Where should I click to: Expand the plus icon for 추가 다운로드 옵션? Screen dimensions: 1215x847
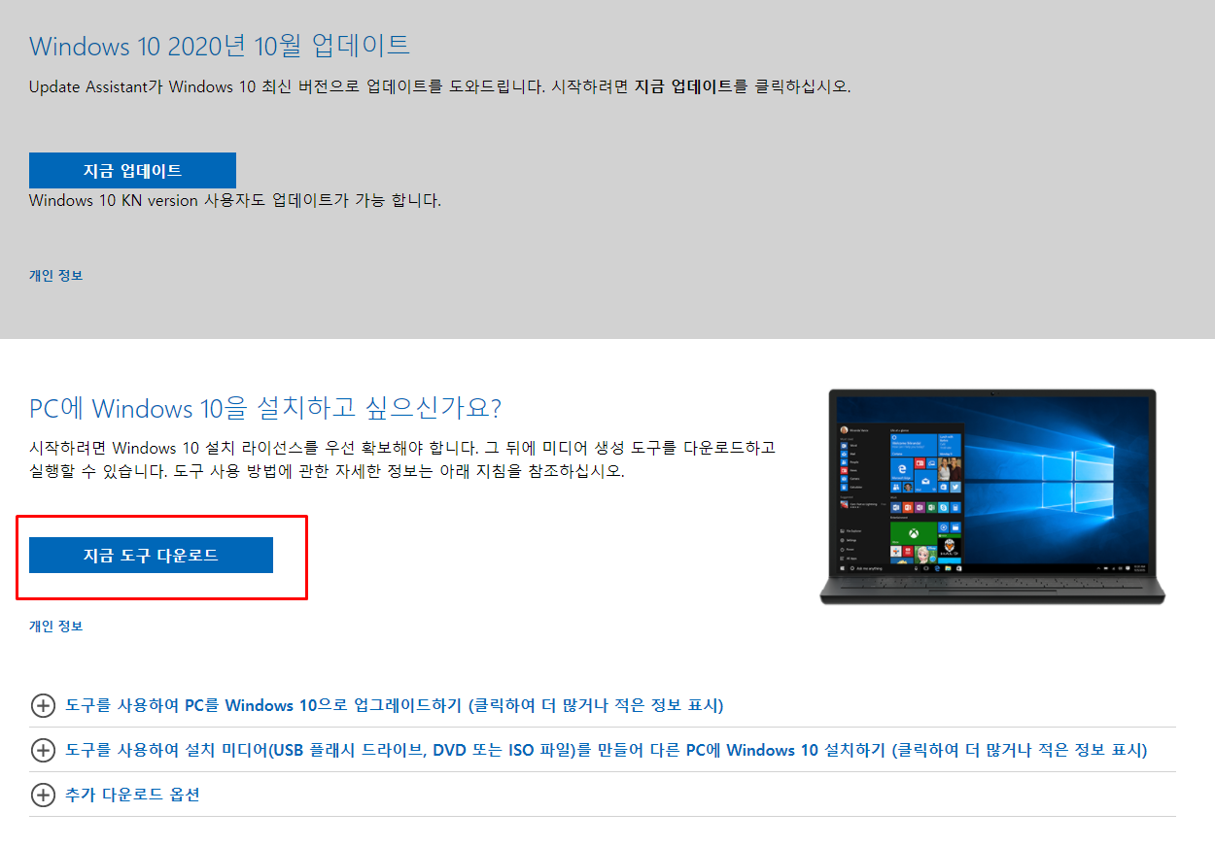click(43, 795)
